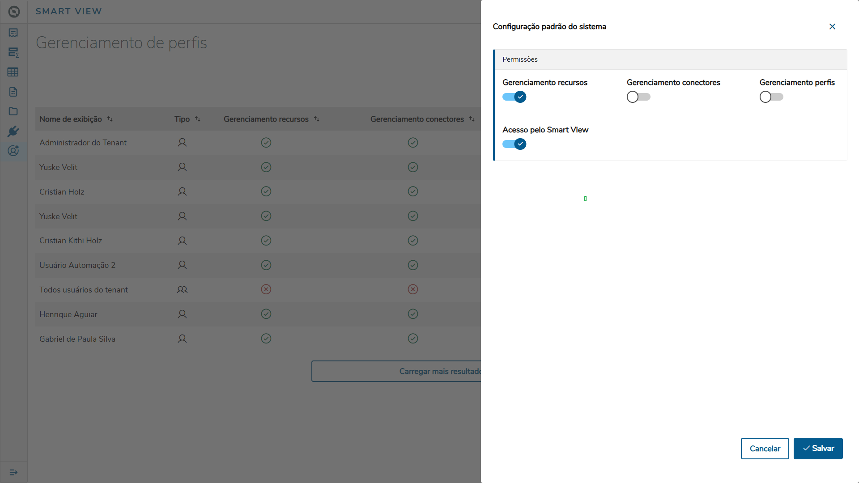Open the document icon in sidebar
The width and height of the screenshot is (859, 483).
tap(13, 92)
